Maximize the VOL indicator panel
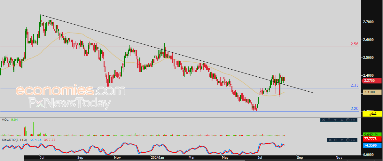The image size is (383, 161). click(x=329, y=120)
